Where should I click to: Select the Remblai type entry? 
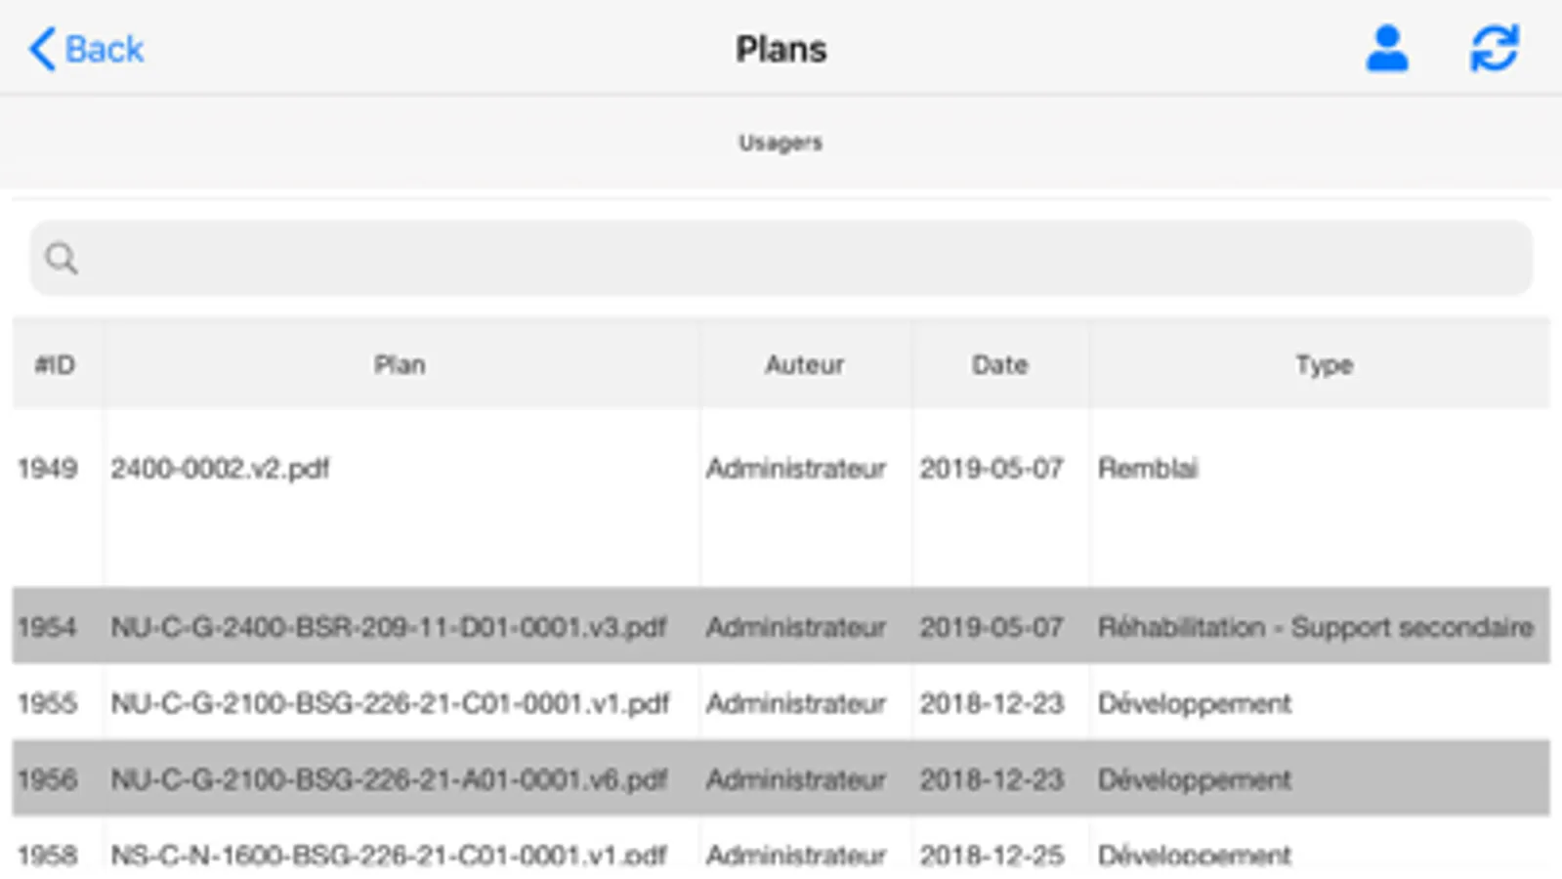[x=1148, y=469]
